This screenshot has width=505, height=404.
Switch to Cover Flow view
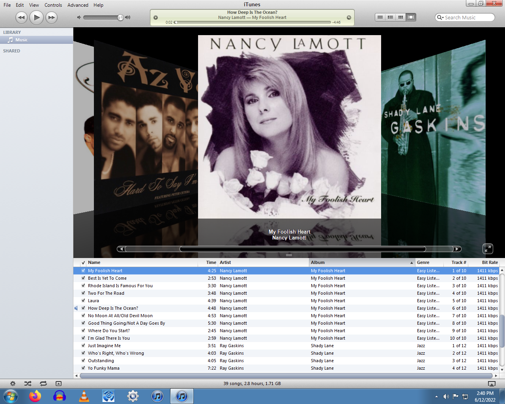click(x=411, y=17)
